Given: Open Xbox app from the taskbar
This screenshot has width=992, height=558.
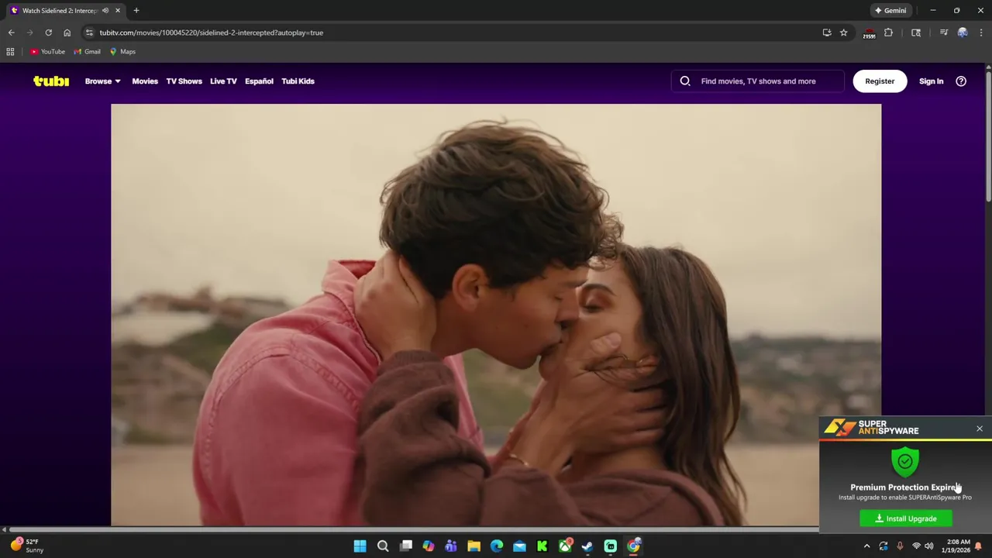Looking at the screenshot, I should pos(565,546).
